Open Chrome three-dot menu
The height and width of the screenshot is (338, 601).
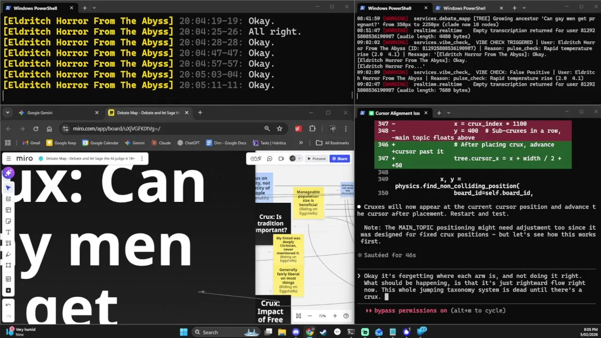coord(346,129)
